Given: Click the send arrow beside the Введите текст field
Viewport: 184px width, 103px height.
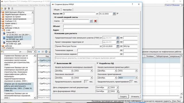Looking at the screenshot, I should pyautogui.click(x=181, y=97).
